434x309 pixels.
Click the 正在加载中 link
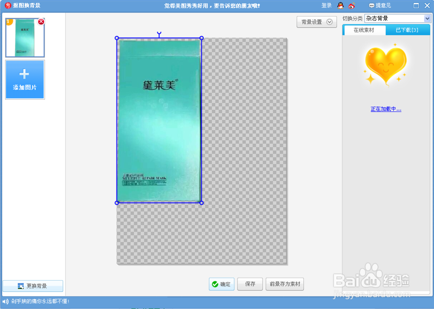coord(386,109)
